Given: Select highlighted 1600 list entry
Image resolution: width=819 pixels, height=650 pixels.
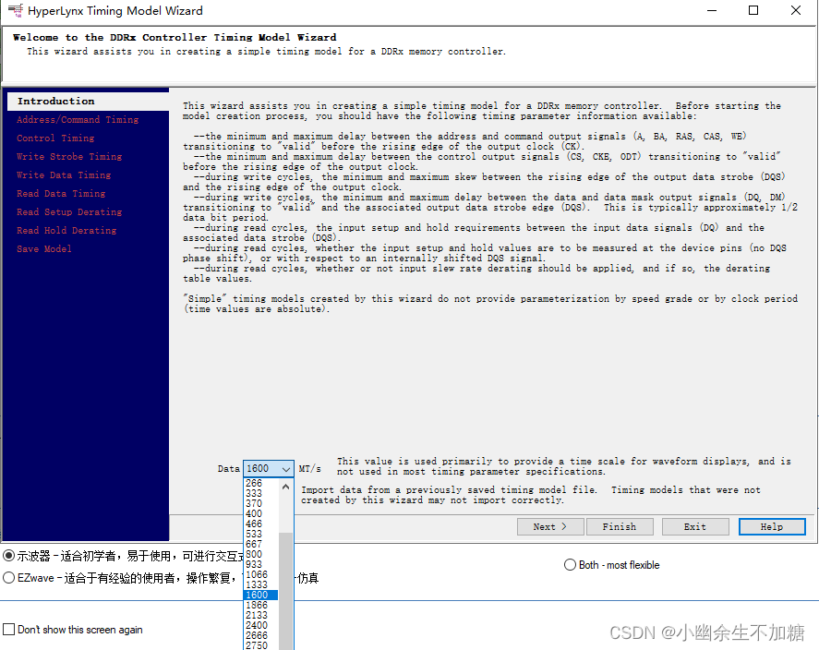Looking at the screenshot, I should (260, 595).
